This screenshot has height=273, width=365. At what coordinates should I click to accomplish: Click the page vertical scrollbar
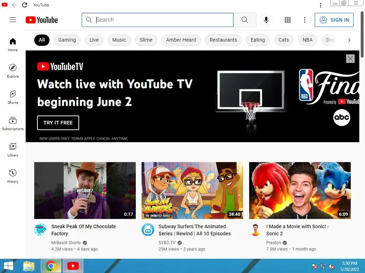362,35
